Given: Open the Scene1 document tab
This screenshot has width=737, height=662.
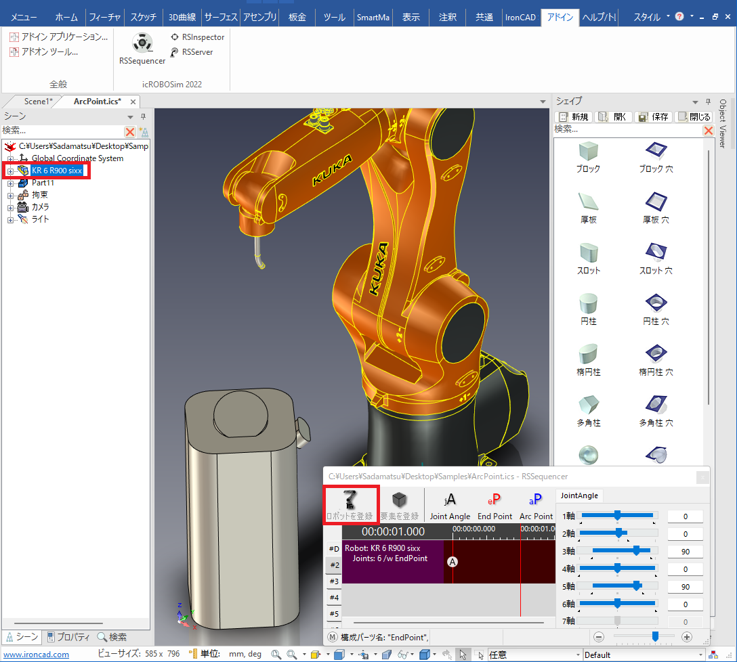Looking at the screenshot, I should click(x=37, y=102).
